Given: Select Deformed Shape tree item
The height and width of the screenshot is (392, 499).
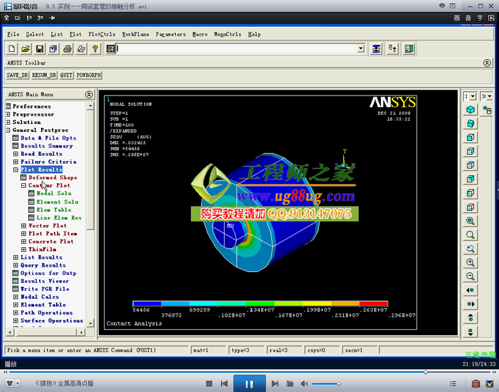Looking at the screenshot, I should click(53, 177).
